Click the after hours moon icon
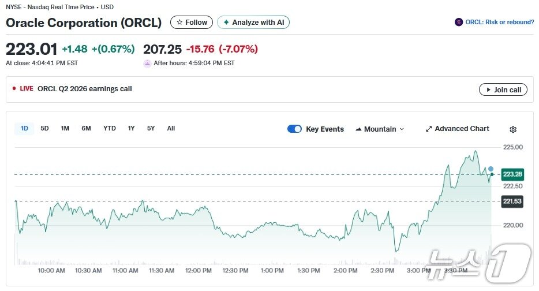Viewport: 539px width, 291px height. [x=147, y=64]
